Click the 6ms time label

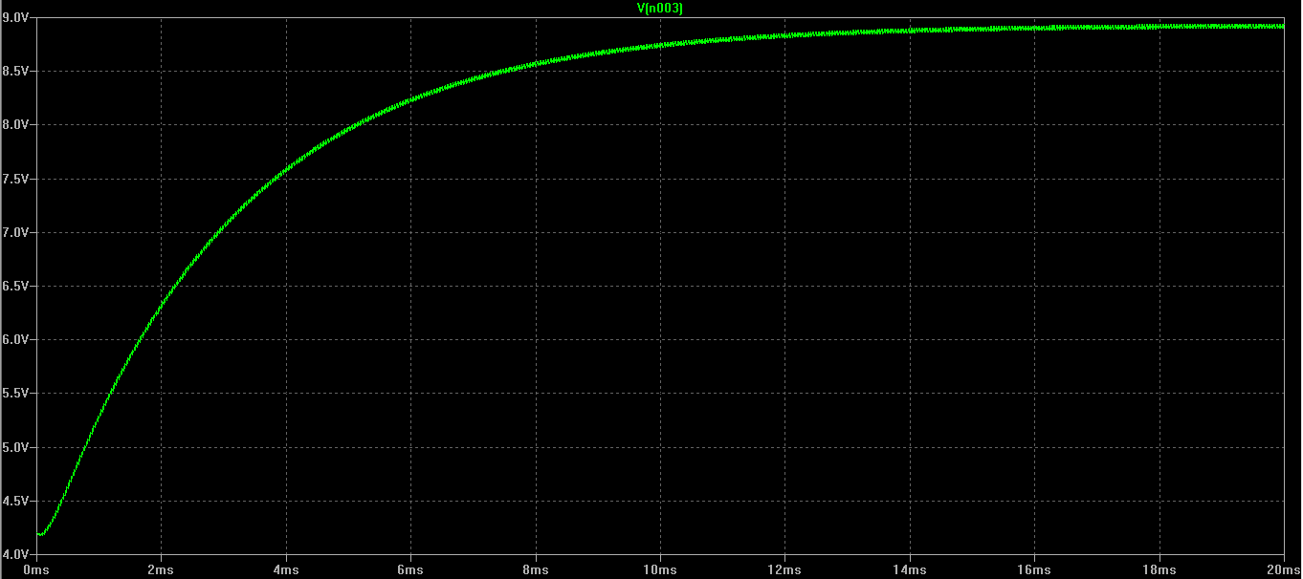(x=410, y=569)
